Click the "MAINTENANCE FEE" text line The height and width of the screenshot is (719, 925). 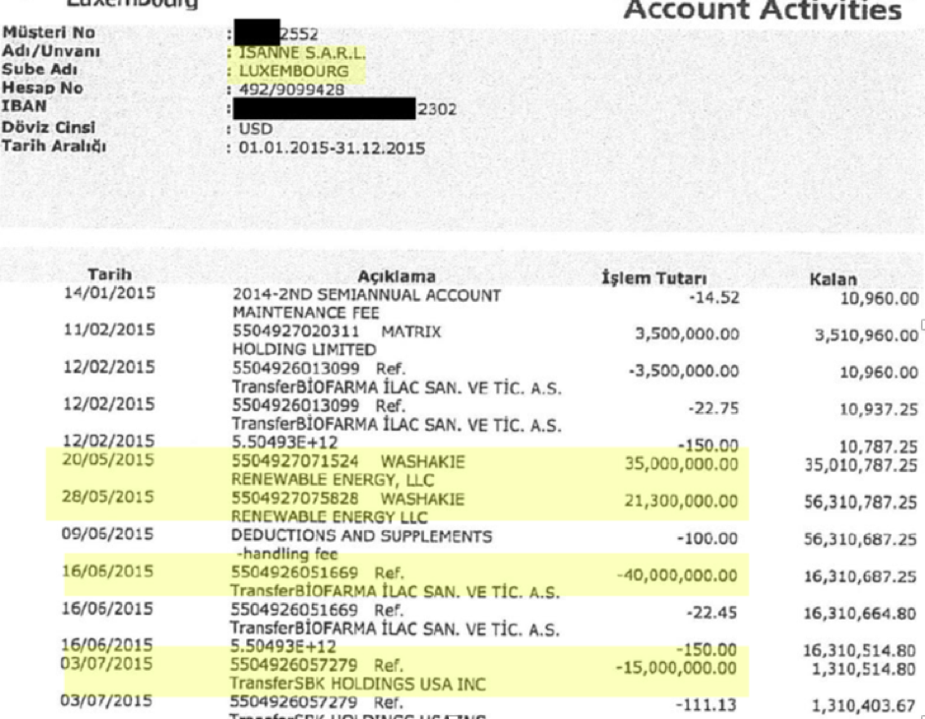[306, 313]
